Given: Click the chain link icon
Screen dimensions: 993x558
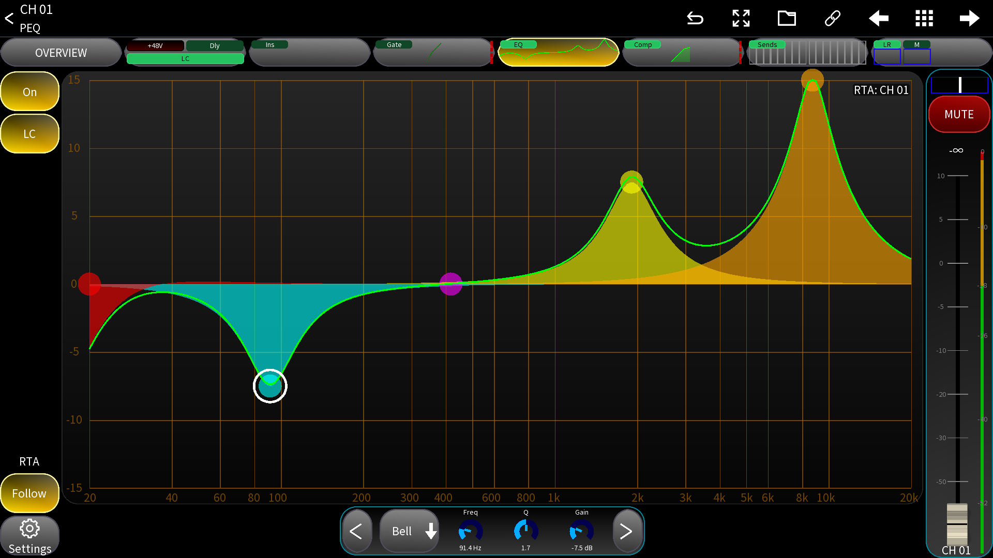Looking at the screenshot, I should point(832,19).
